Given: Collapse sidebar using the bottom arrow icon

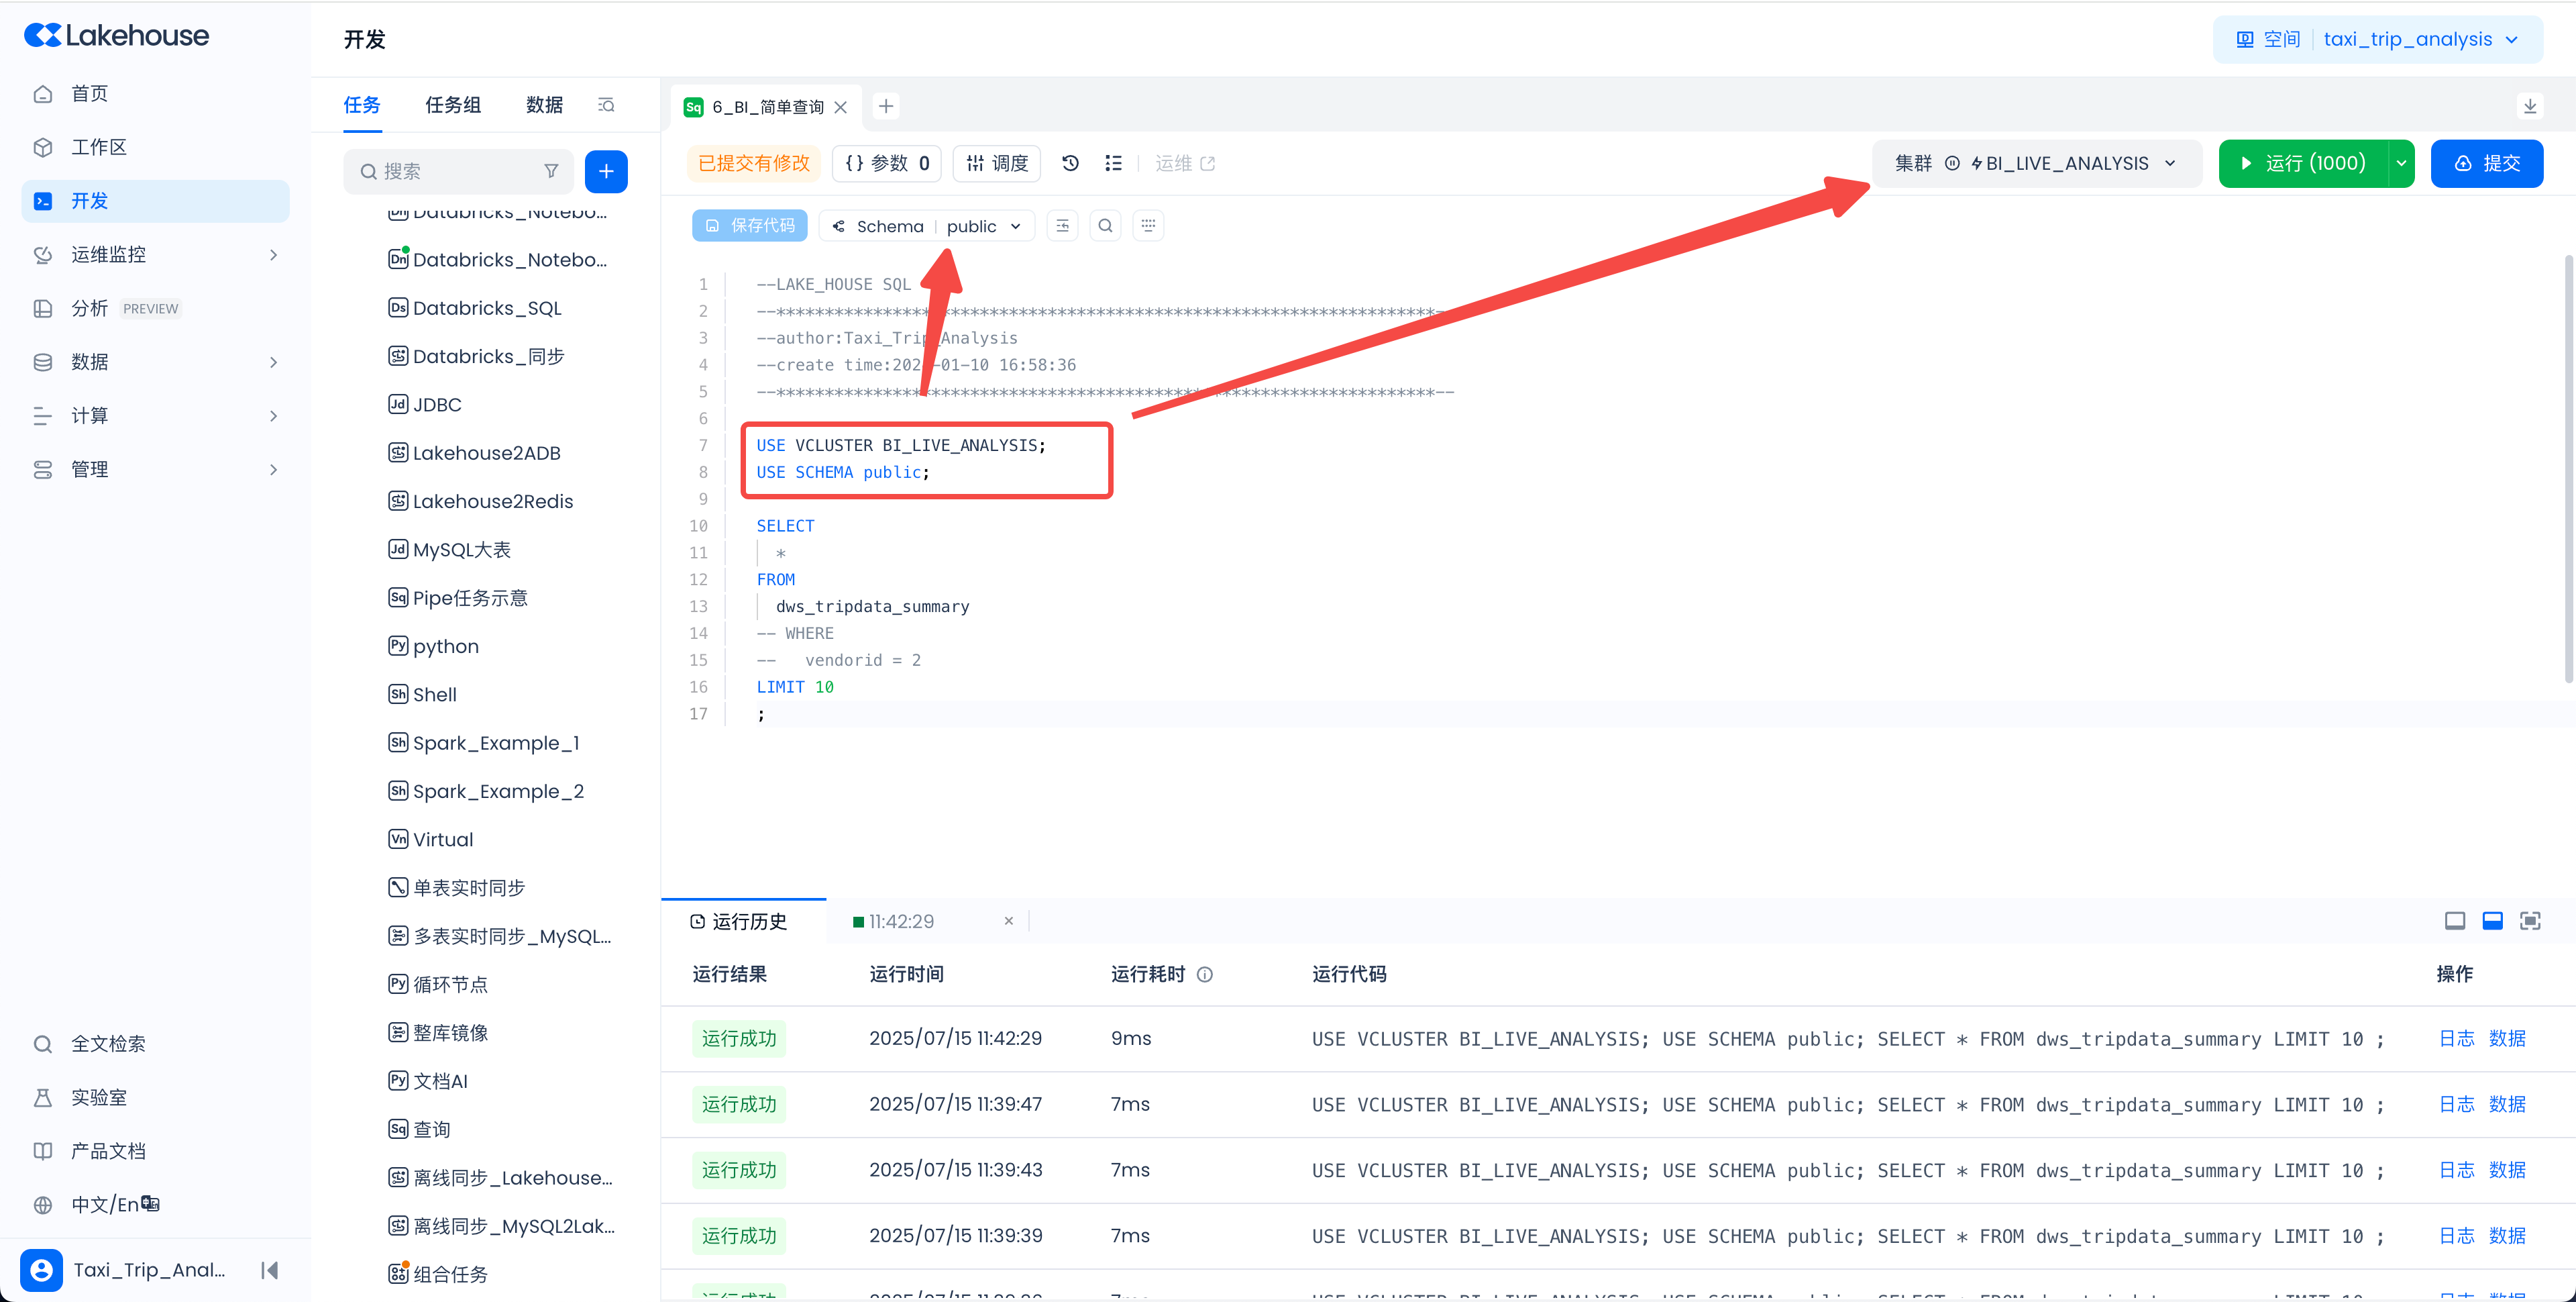Looking at the screenshot, I should coord(269,1270).
